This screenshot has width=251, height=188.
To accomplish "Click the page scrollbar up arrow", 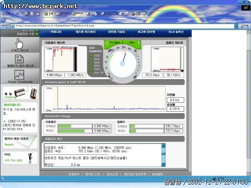I will (248, 32).
